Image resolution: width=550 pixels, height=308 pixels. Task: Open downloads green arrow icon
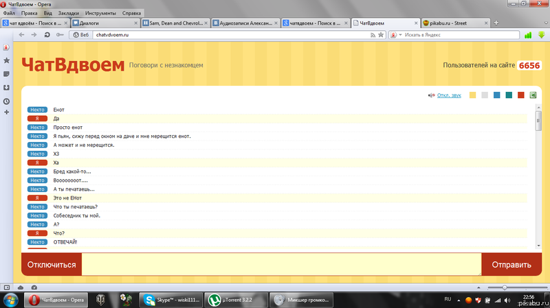[542, 35]
